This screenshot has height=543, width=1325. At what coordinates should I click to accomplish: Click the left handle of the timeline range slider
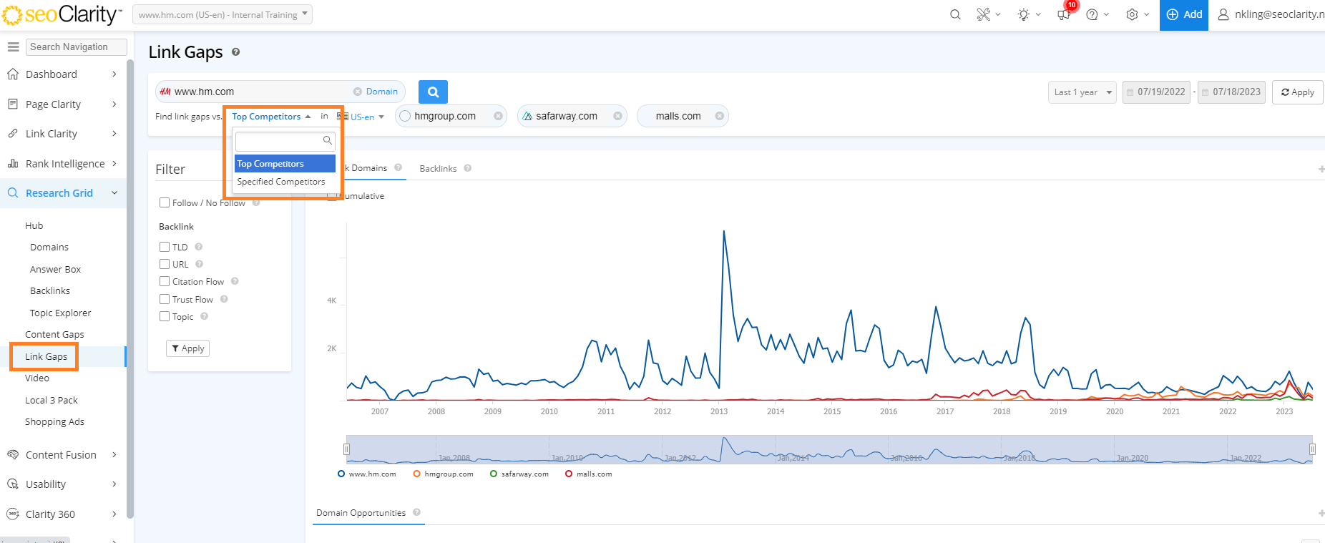pos(346,449)
